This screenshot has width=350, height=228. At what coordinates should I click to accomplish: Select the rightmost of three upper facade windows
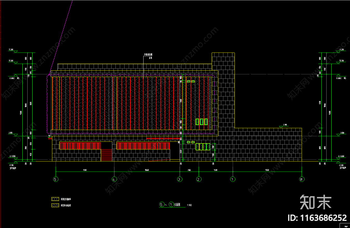[x=206, y=122]
